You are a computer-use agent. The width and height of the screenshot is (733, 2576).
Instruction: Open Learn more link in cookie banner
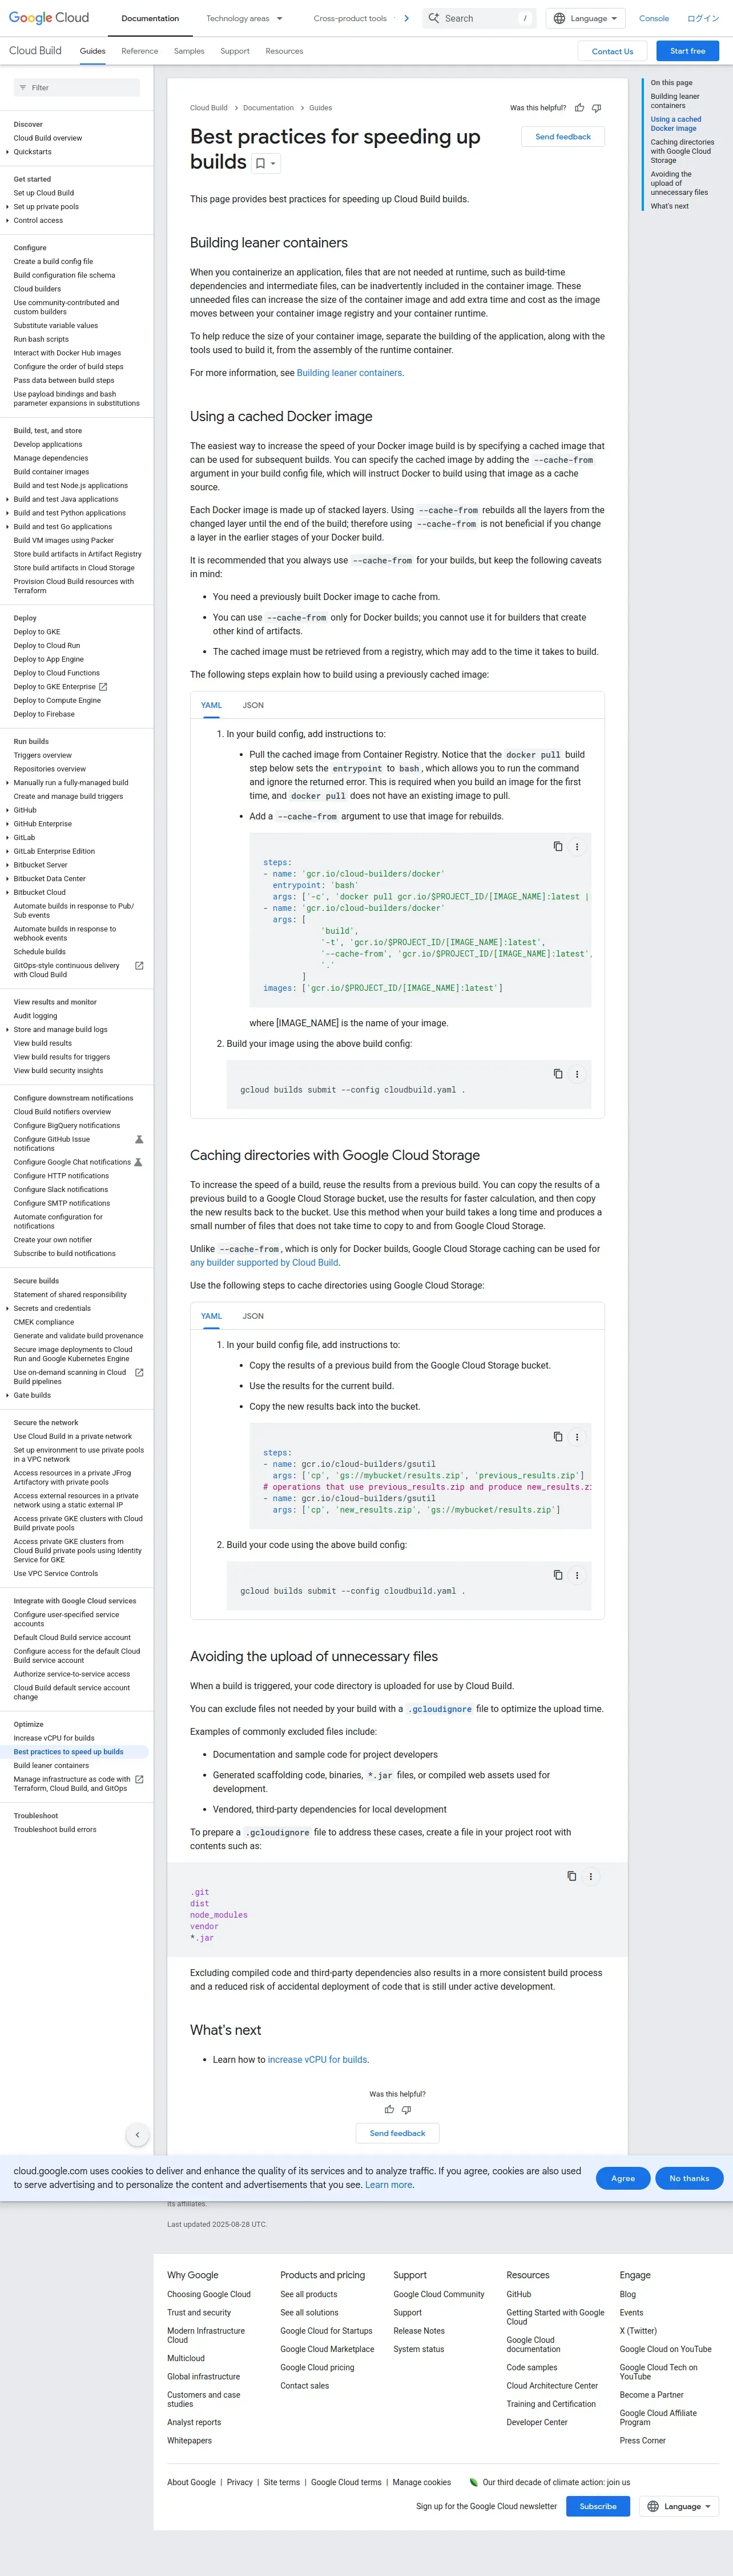[x=388, y=2185]
